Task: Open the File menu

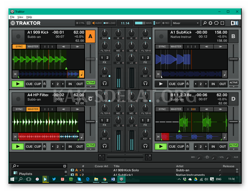Action: tap(12, 17)
